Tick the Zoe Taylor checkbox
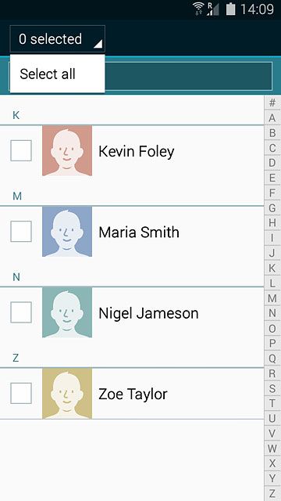 point(21,393)
